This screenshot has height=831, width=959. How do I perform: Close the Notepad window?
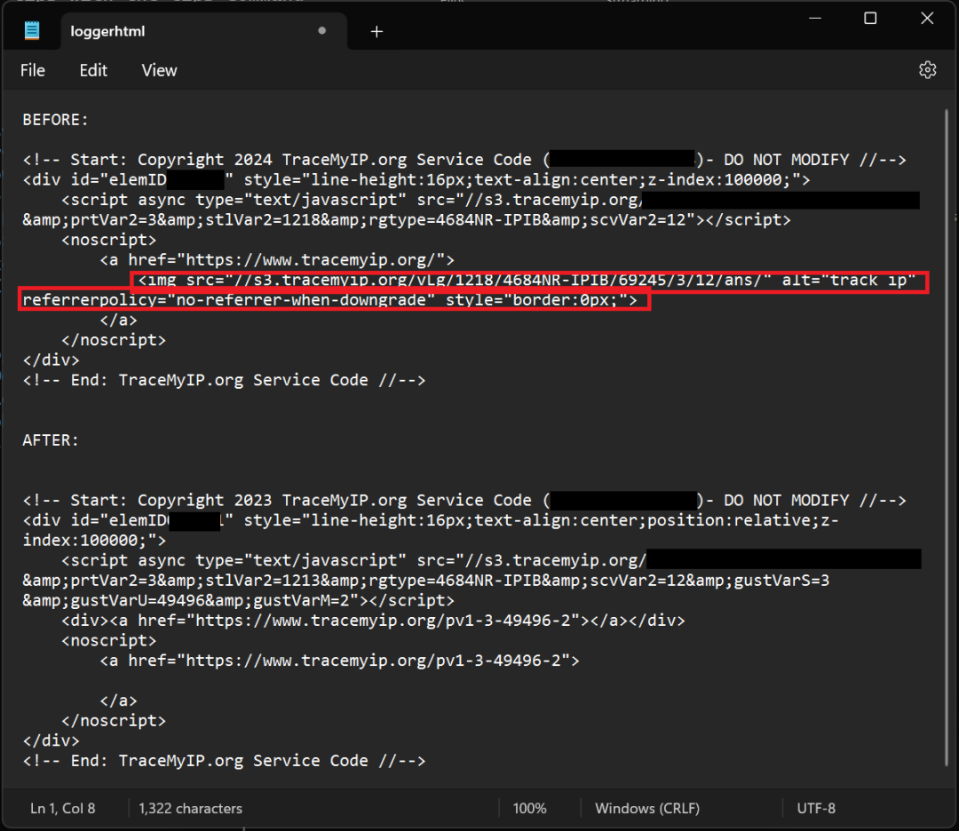(927, 19)
